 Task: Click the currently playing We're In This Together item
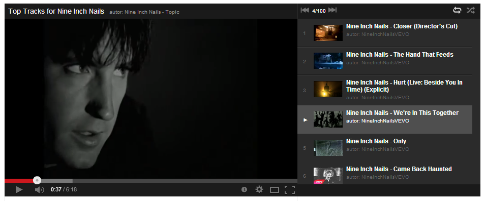[x=385, y=119]
